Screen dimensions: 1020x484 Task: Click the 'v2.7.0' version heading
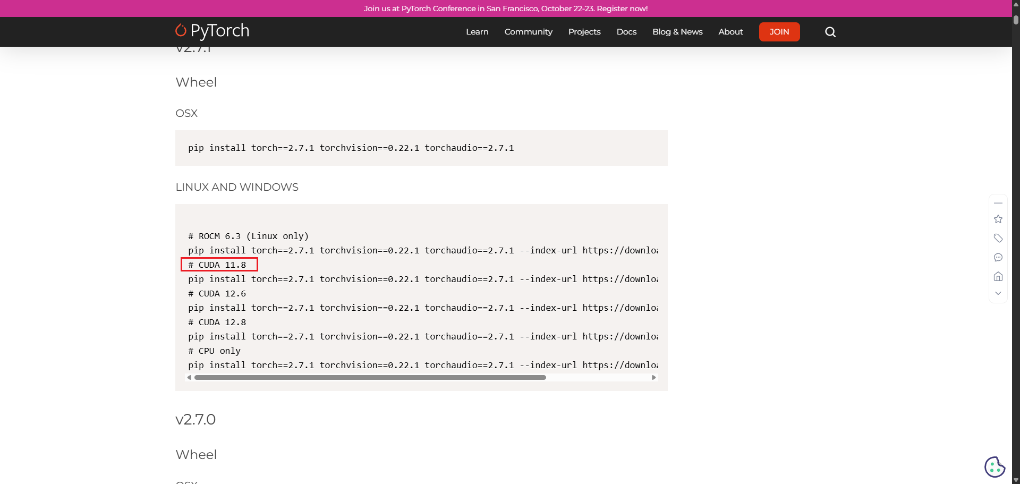pyautogui.click(x=195, y=419)
